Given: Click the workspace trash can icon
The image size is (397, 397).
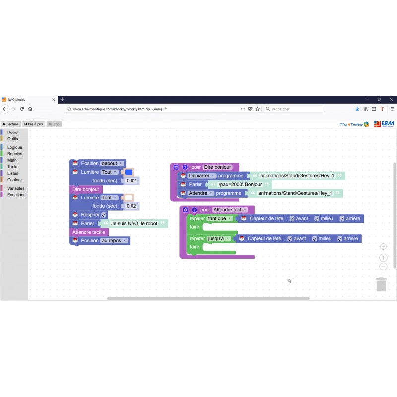Looking at the screenshot, I should click(381, 284).
